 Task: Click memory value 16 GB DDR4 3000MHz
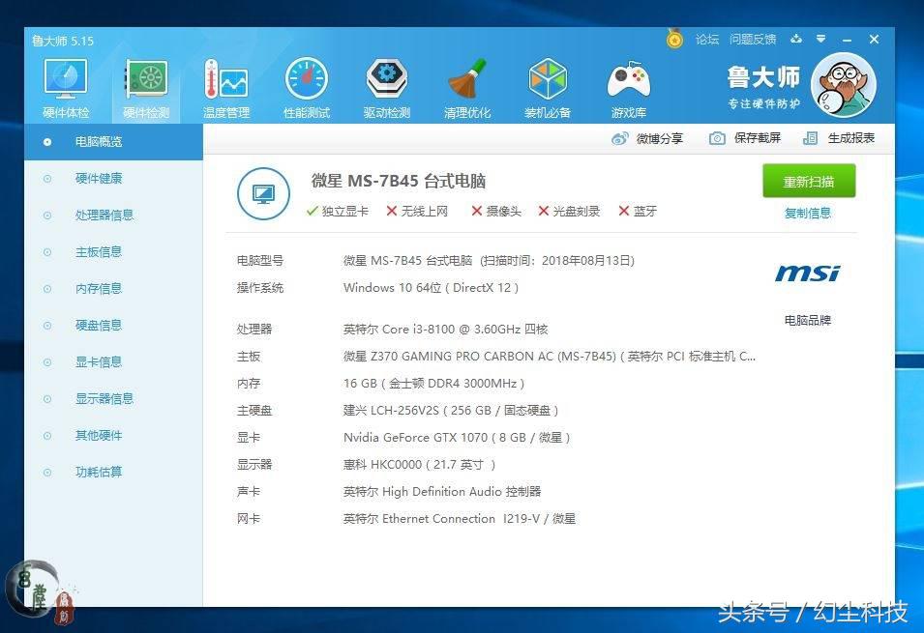pos(433,384)
